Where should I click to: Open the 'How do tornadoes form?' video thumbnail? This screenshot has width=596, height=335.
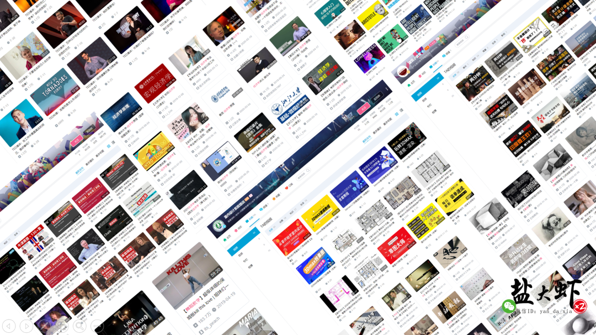[x=56, y=92]
